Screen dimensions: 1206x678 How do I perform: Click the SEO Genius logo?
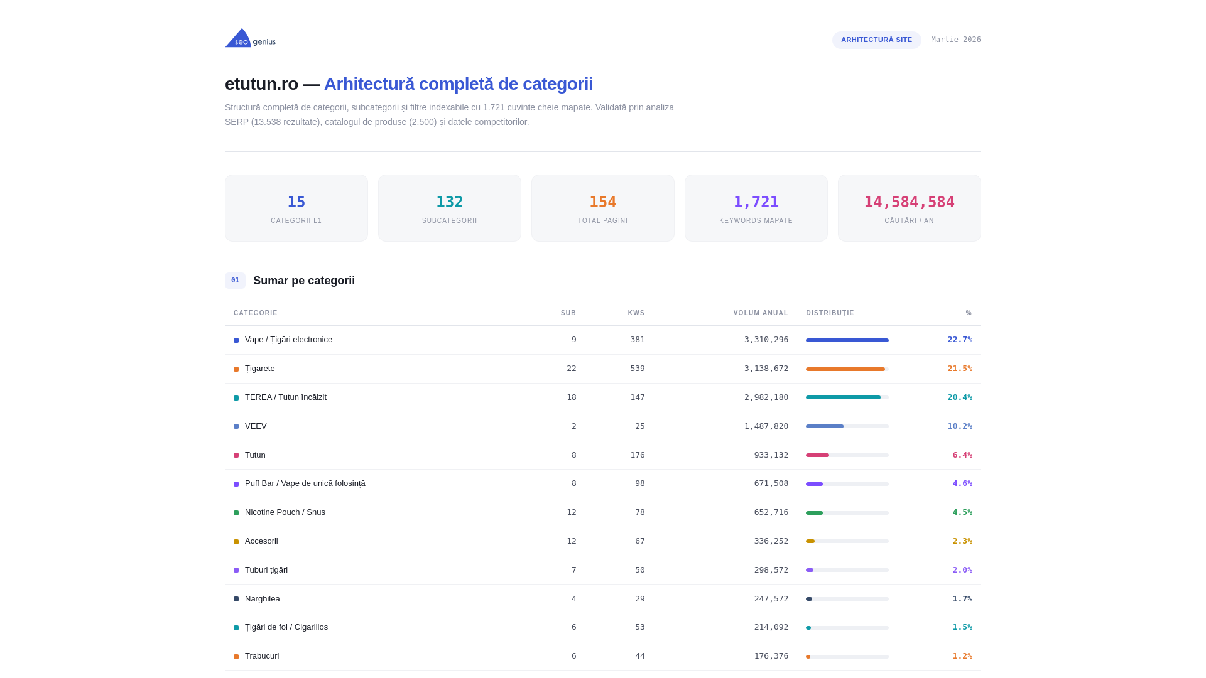click(250, 38)
